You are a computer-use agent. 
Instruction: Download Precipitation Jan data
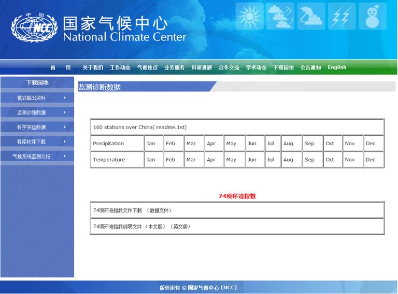(151, 144)
